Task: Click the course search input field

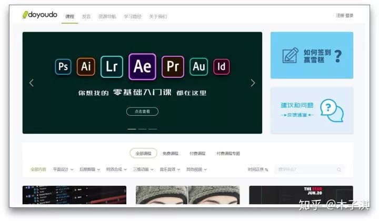Action: (305, 169)
